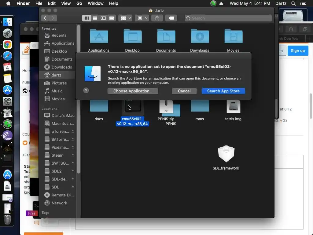This screenshot has width=313, height=235.
Task: Eject the Steam volume
Action: [x=73, y=155]
